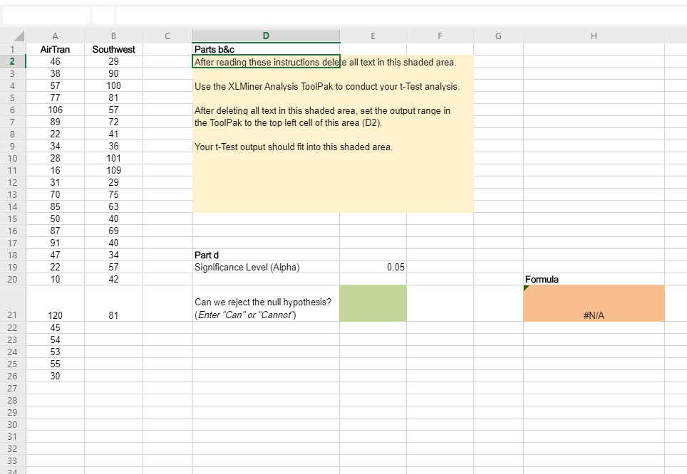The height and width of the screenshot is (474, 687).
Task: Click the green error indicator triangle in H21
Action: [526, 288]
